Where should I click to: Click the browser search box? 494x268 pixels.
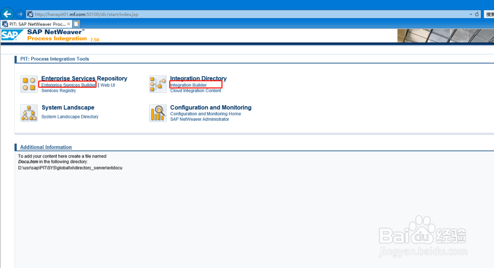pyautogui.click(x=489, y=14)
